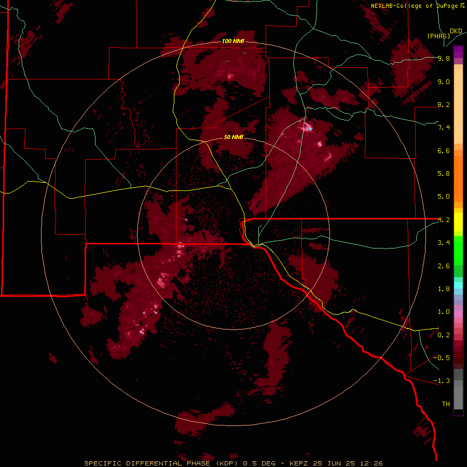Click the 1.0 scale value
The width and height of the screenshot is (467, 467).
(x=444, y=312)
